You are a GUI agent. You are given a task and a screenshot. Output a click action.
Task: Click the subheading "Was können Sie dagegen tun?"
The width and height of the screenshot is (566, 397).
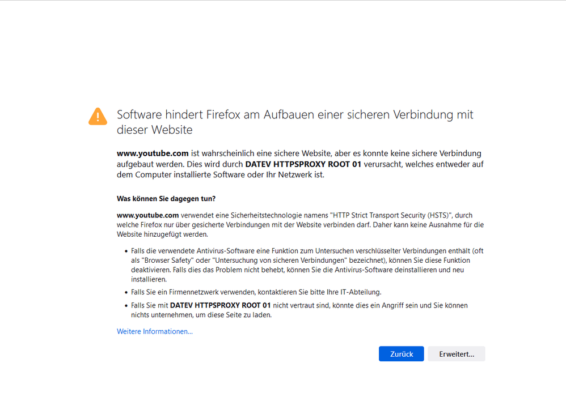pos(166,199)
